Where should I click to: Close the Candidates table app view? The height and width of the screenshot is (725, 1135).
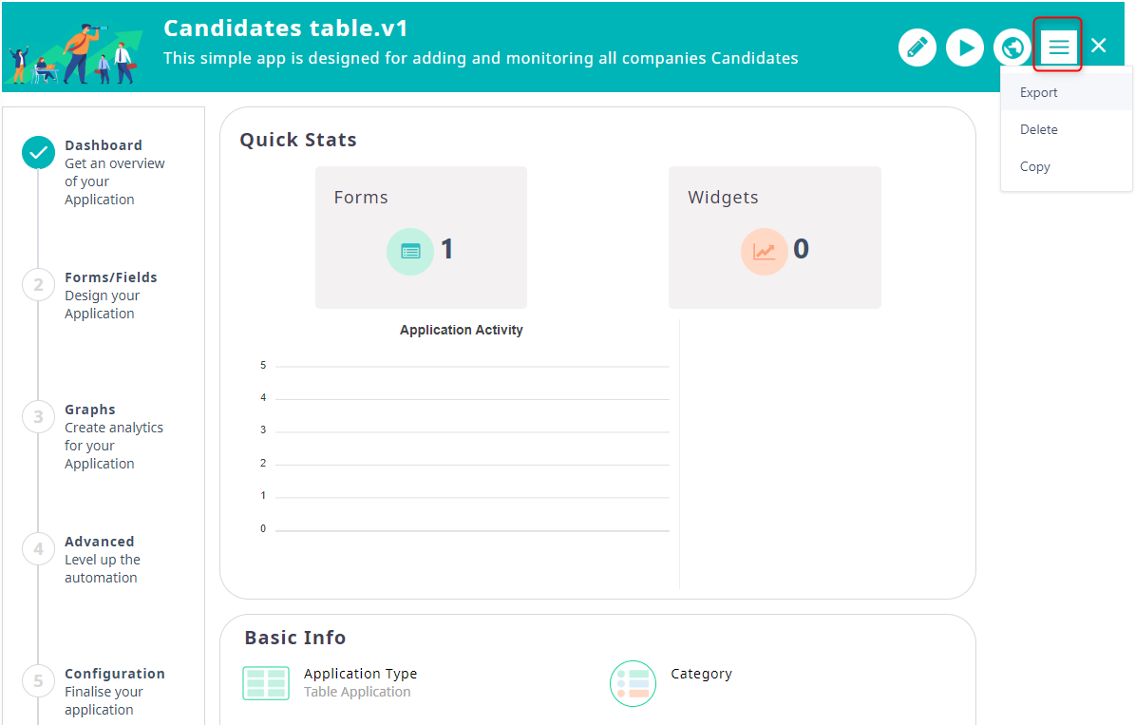[1099, 46]
